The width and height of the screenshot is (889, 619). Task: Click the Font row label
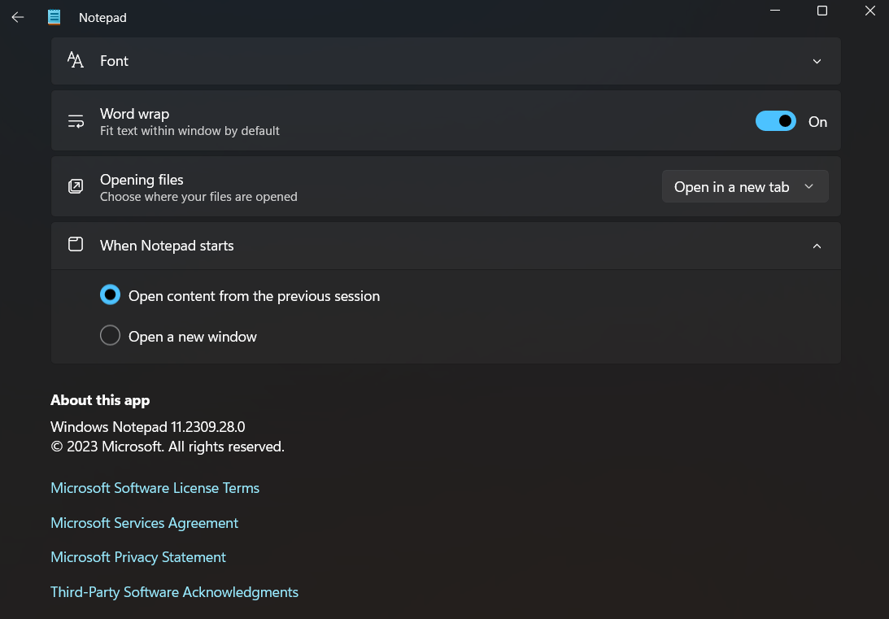click(114, 61)
